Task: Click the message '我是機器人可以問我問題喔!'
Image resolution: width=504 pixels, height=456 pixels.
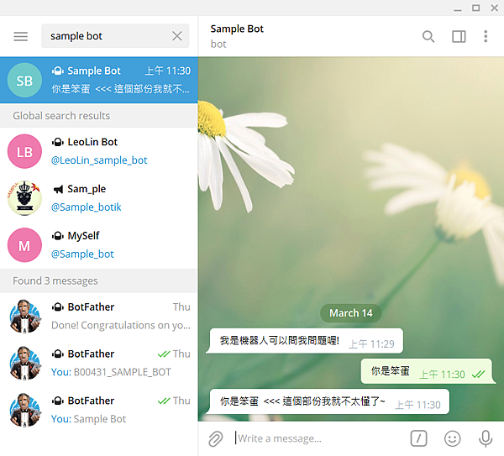Action: [304, 341]
